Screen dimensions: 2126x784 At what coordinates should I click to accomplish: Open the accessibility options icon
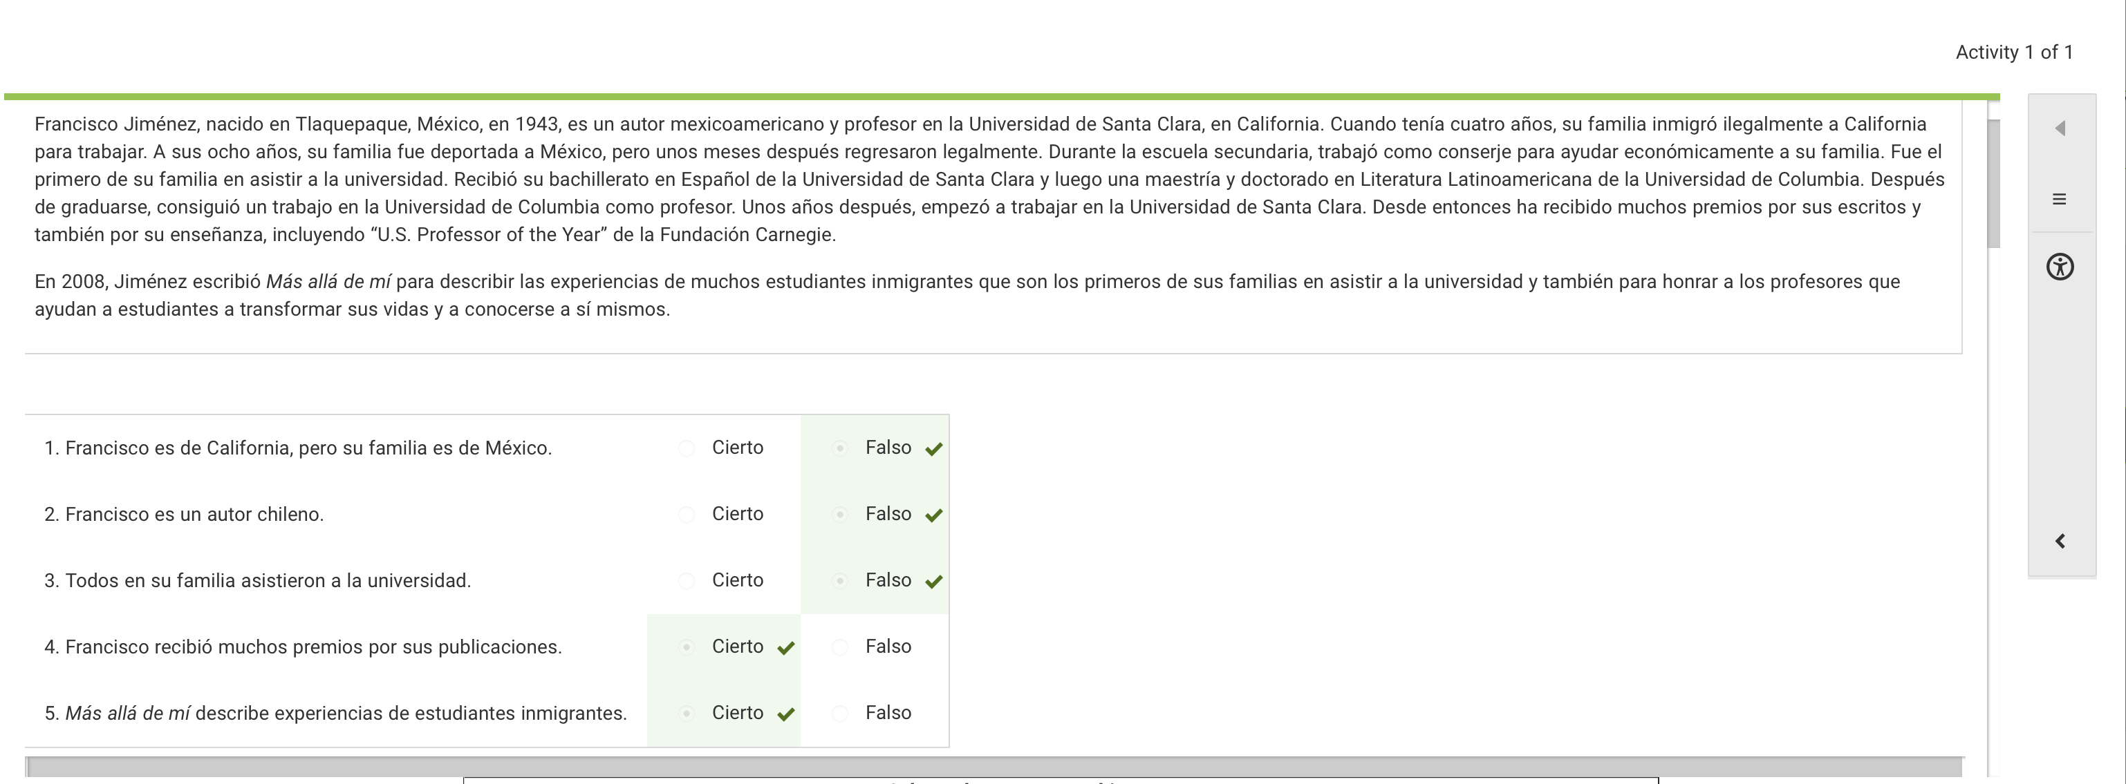click(2060, 267)
